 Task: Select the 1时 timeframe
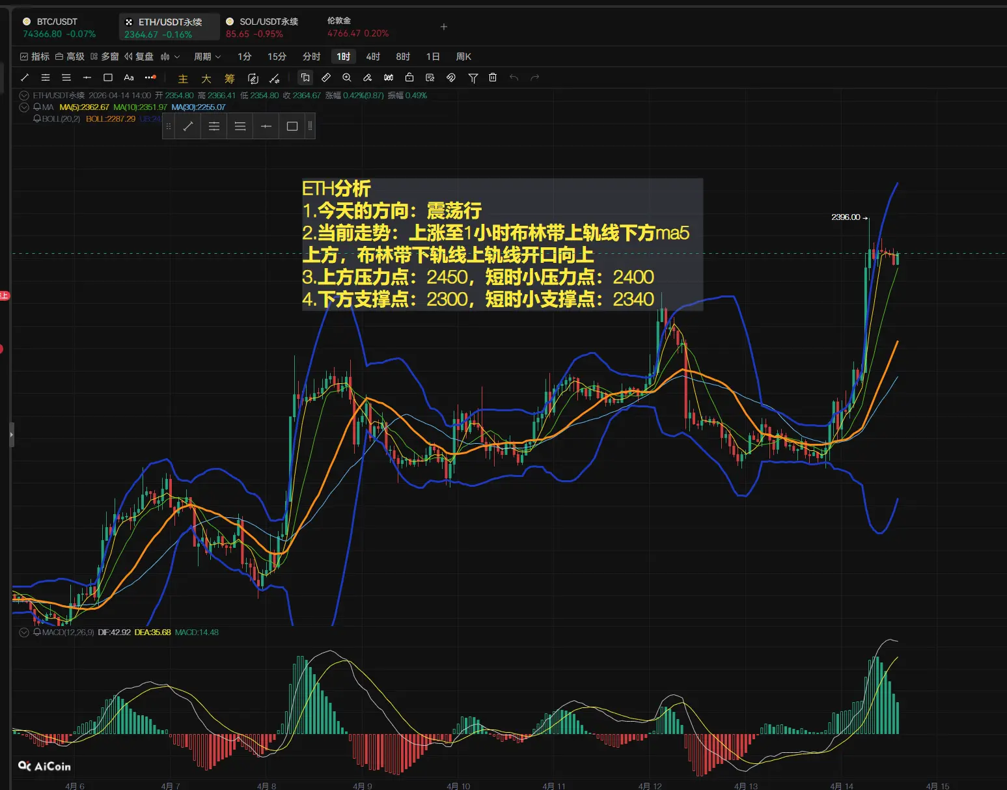coord(344,57)
